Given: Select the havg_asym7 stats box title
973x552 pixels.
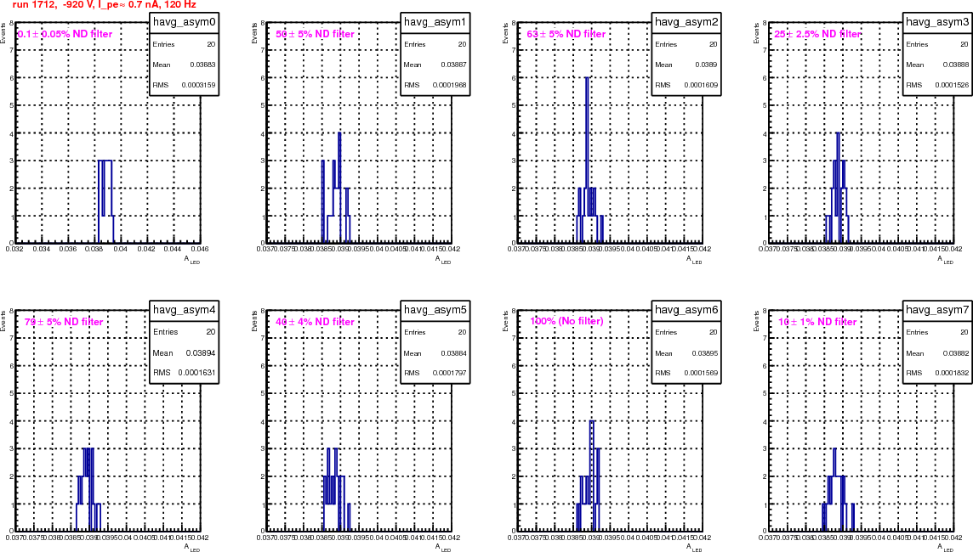Looking at the screenshot, I should tap(936, 310).
